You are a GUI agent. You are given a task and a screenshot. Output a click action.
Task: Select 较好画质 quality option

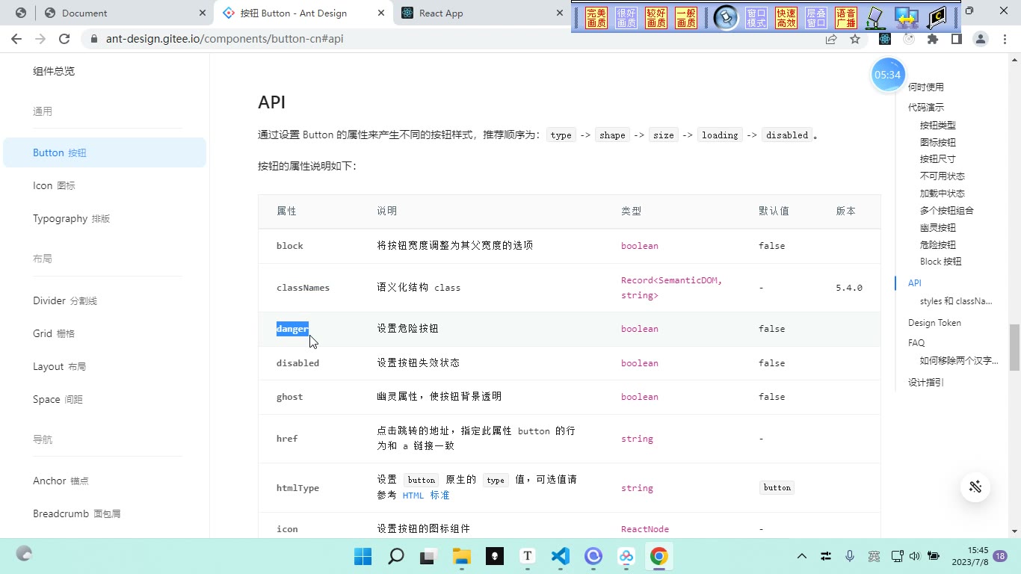click(656, 18)
